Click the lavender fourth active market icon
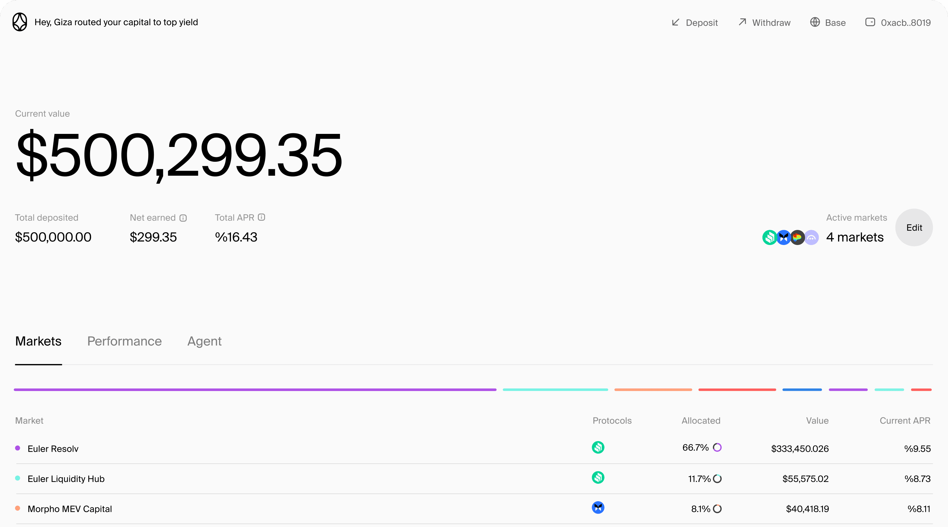The image size is (948, 527). coord(811,238)
